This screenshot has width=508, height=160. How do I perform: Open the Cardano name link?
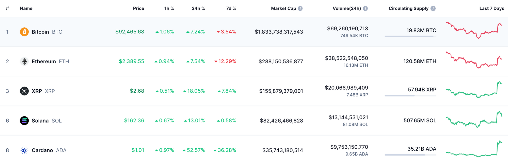point(42,150)
